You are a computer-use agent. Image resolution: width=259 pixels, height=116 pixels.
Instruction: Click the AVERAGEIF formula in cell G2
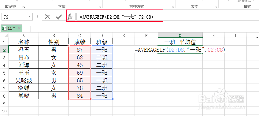[x=180, y=50]
